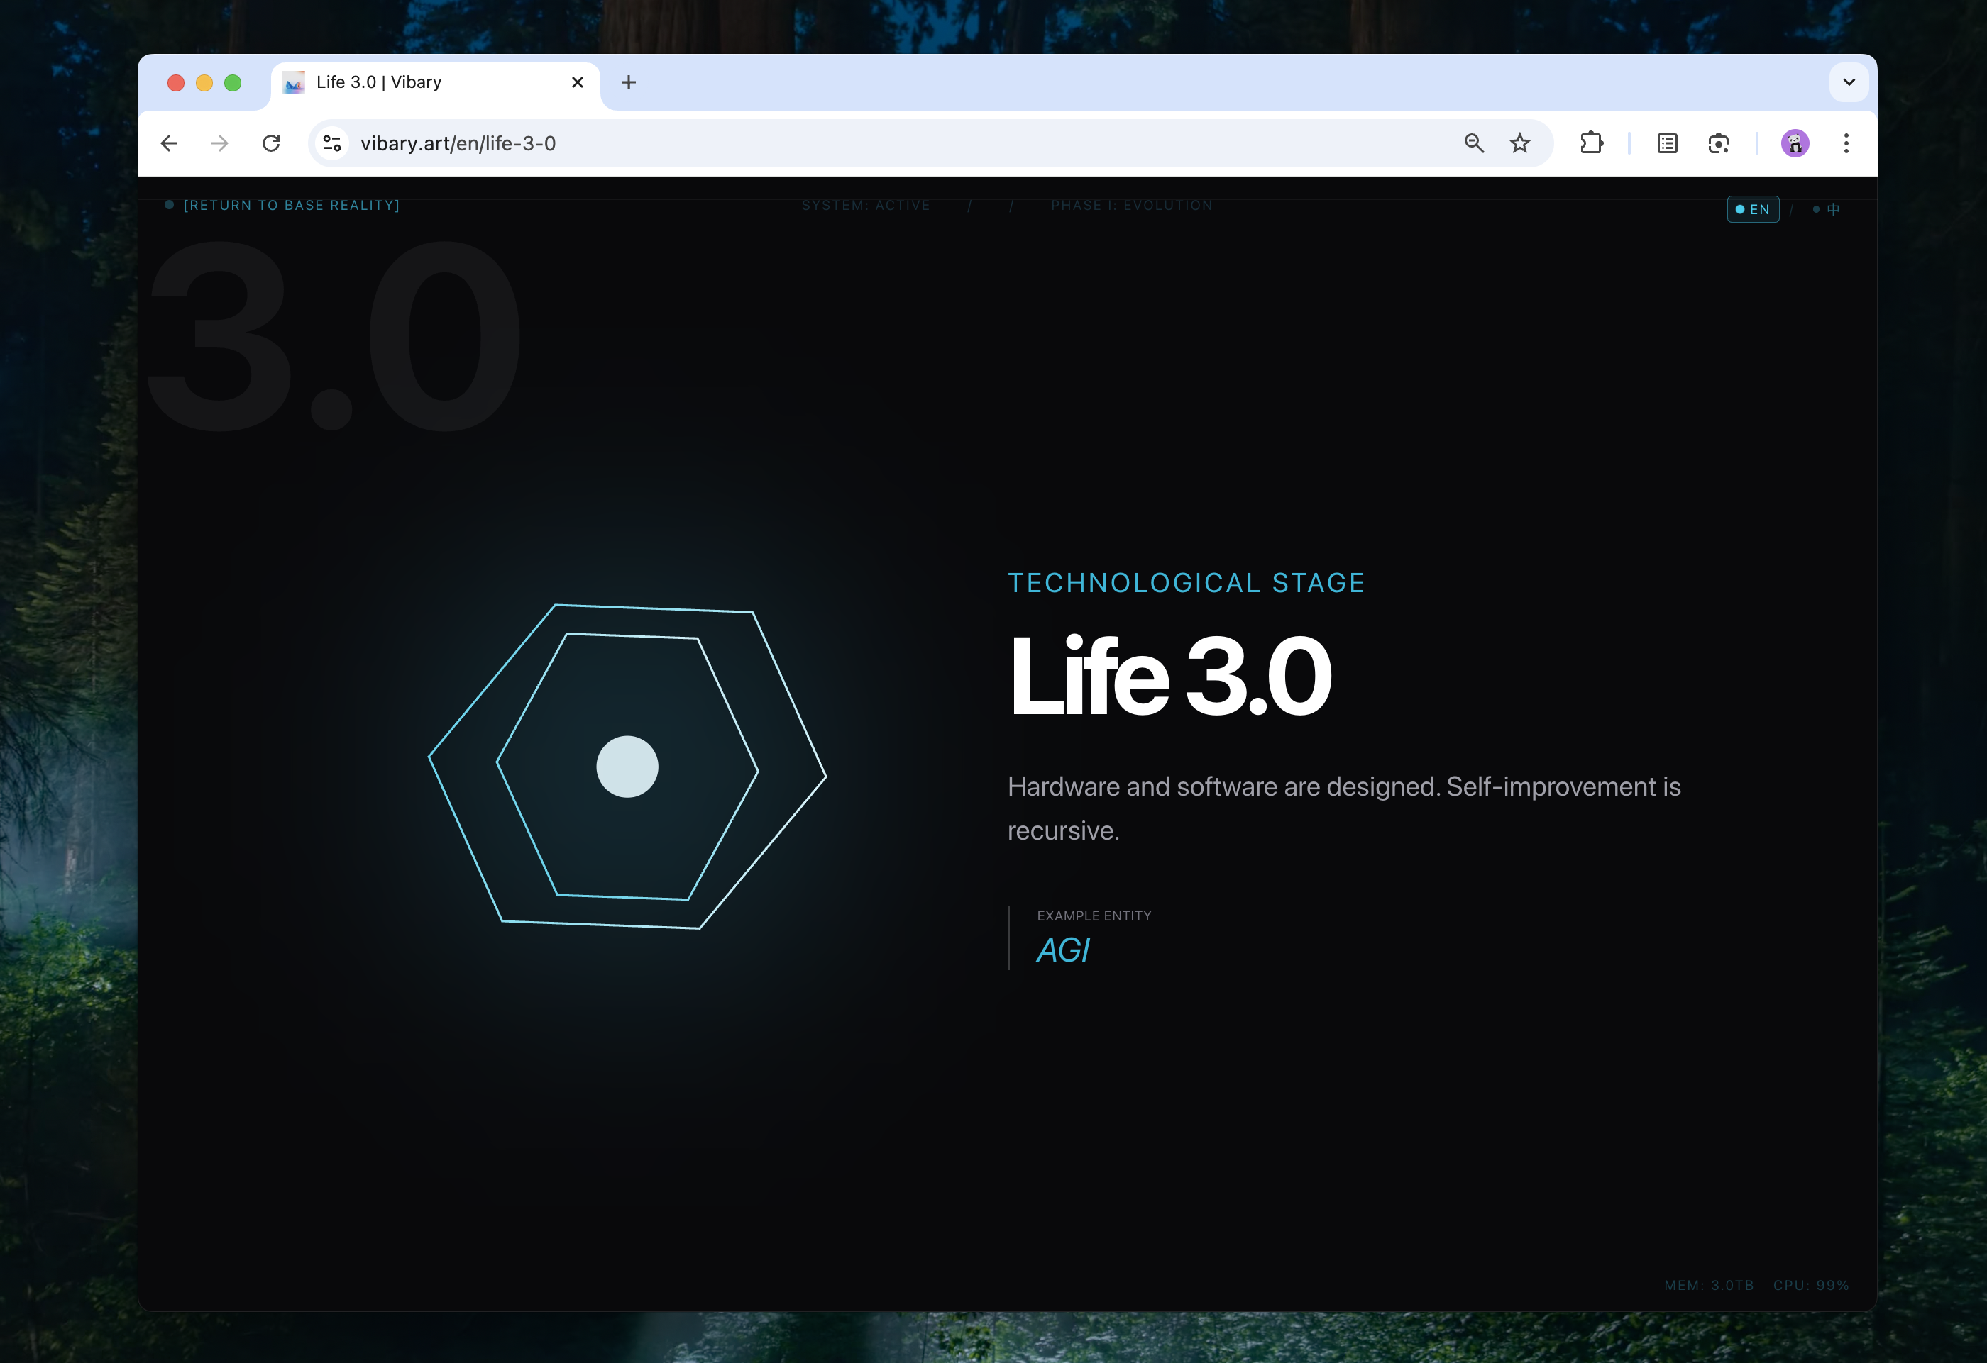This screenshot has height=1363, width=1987.
Task: Click the RETURN TO BASE REALITY link
Action: pos(291,206)
